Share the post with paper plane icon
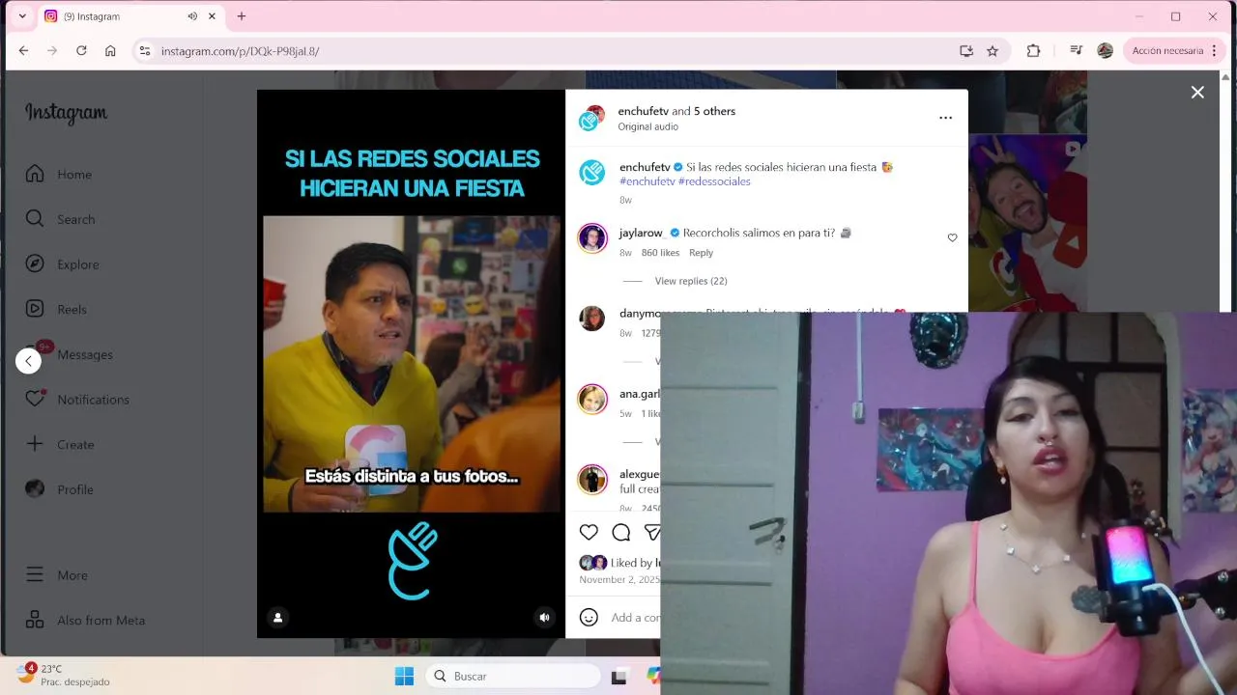This screenshot has width=1237, height=695. (x=652, y=532)
